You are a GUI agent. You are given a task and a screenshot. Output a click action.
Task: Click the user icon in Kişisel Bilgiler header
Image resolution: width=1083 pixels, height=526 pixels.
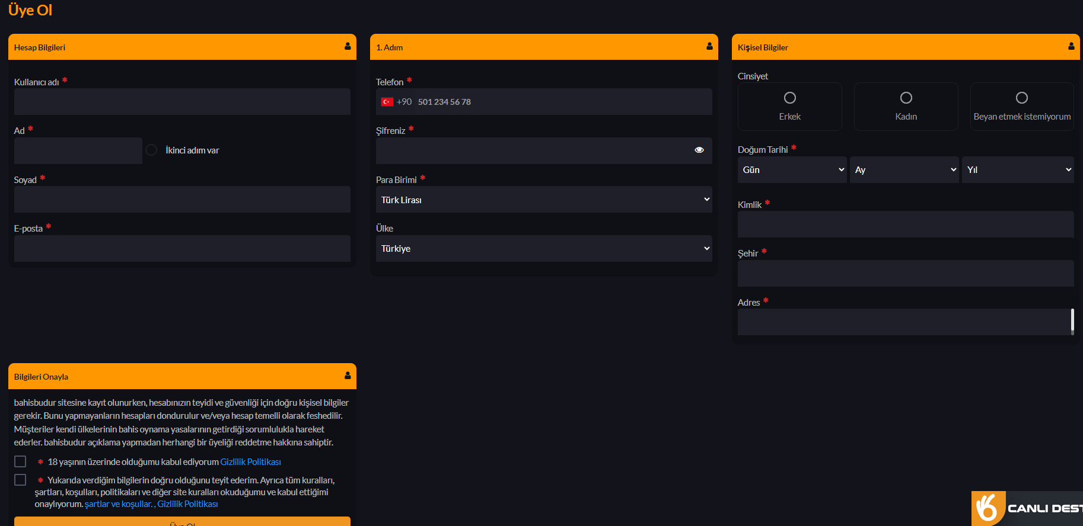pyautogui.click(x=1071, y=46)
